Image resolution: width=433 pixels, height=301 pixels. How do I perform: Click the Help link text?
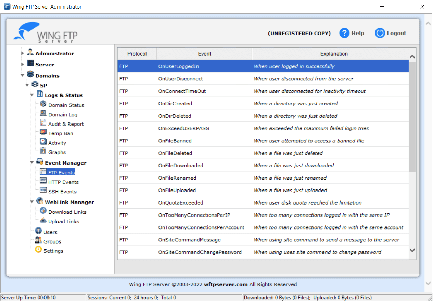[x=358, y=33]
